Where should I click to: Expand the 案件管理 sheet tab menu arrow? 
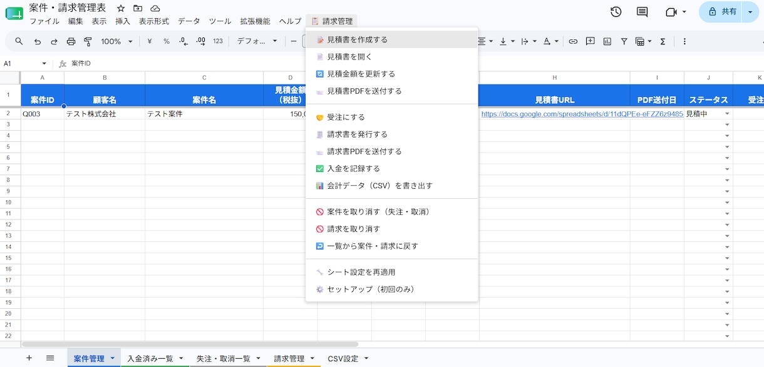(113, 358)
